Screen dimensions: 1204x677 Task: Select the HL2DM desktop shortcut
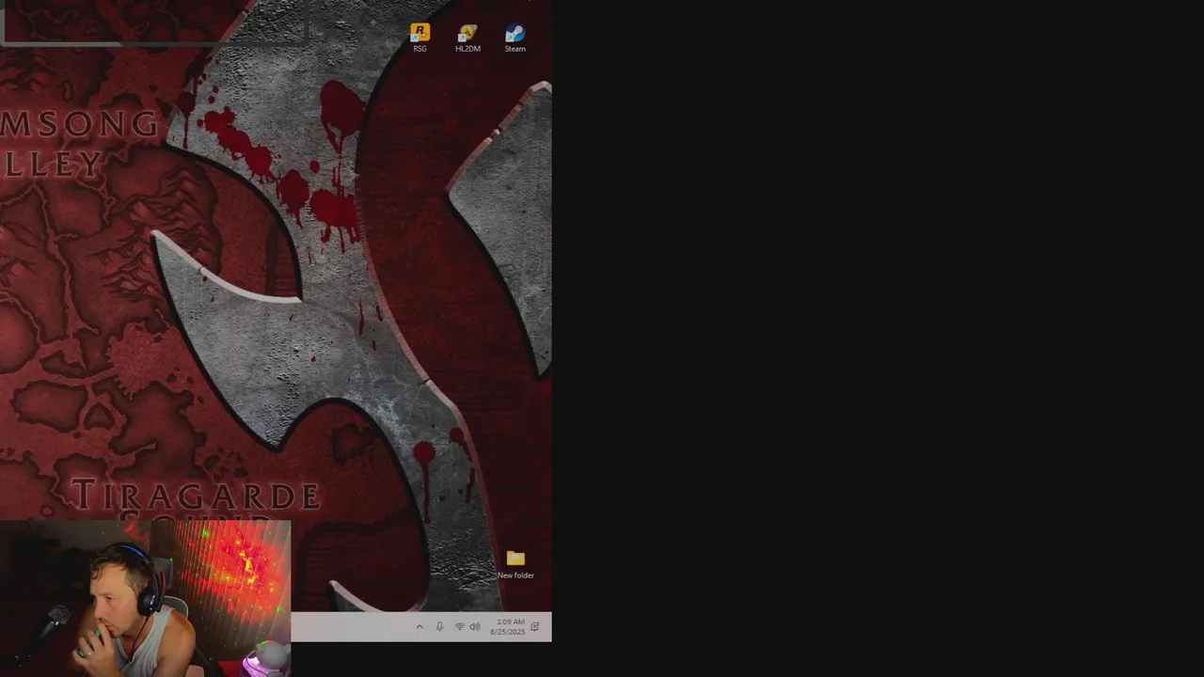coord(467,38)
